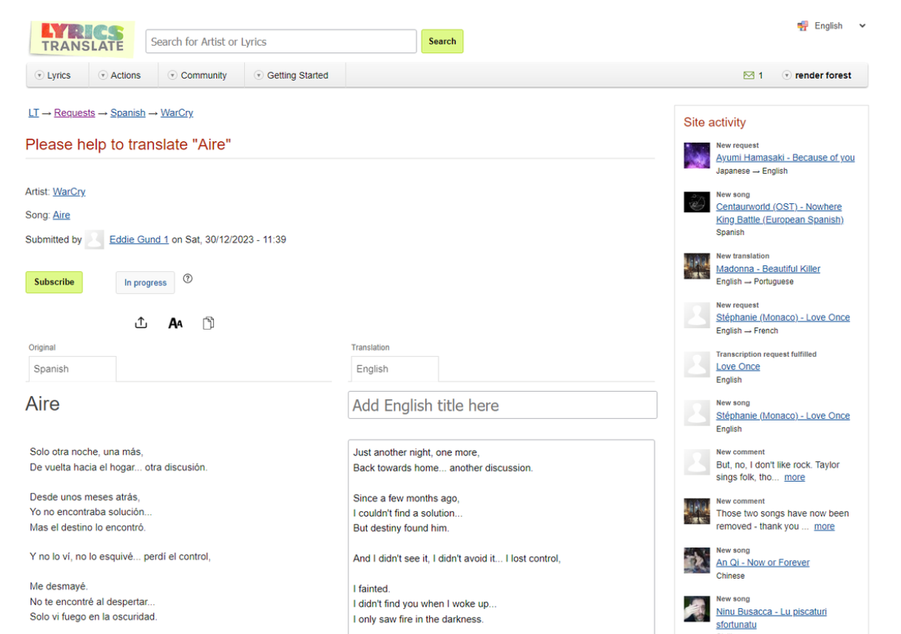Viewport: 901px width, 634px height.
Task: Click Eddie Gund 1 avatar image
Action: tap(94, 239)
